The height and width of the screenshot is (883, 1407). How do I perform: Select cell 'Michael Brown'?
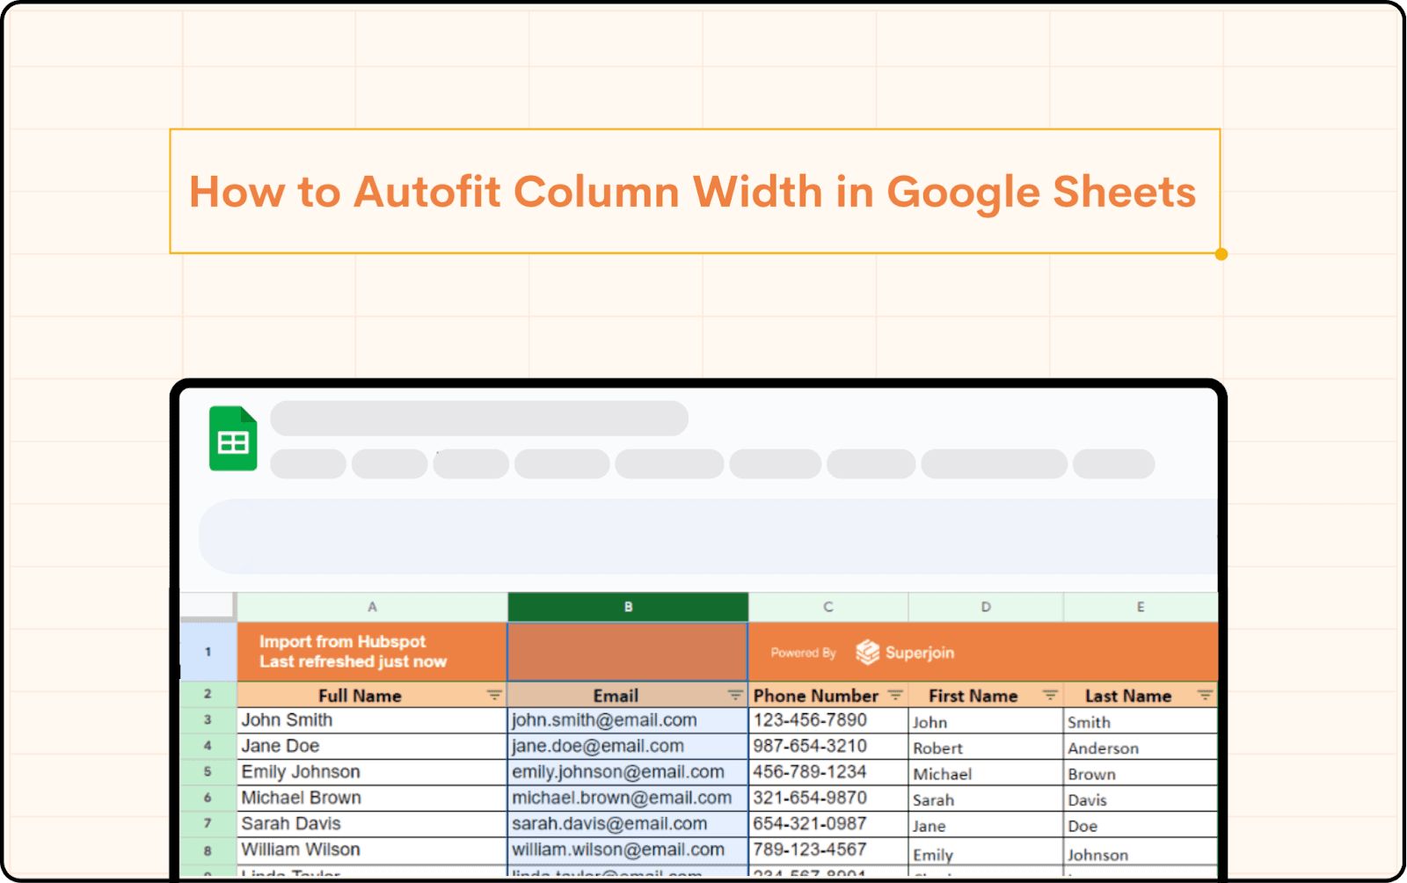click(x=372, y=798)
